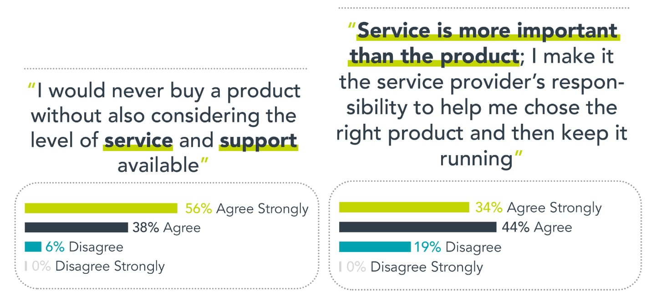The image size is (651, 297).
Task: Click the "56% Agree Strongly" label
Action: pyautogui.click(x=246, y=209)
